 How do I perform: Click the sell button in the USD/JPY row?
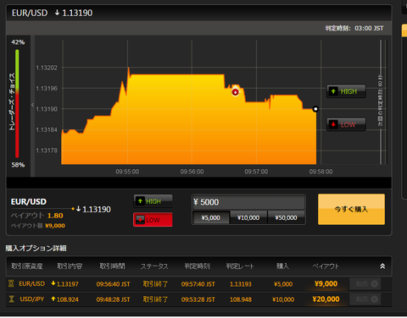click(365, 299)
